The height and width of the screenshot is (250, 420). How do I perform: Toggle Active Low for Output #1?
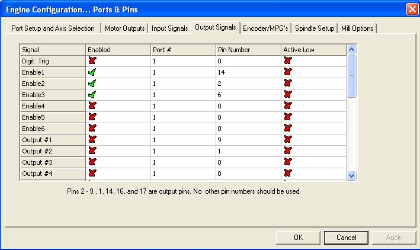click(288, 140)
